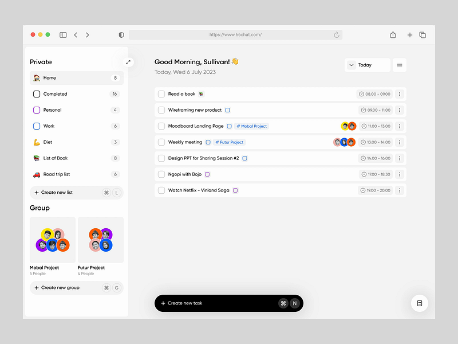Mark Weekly meeting as completed

point(161,142)
